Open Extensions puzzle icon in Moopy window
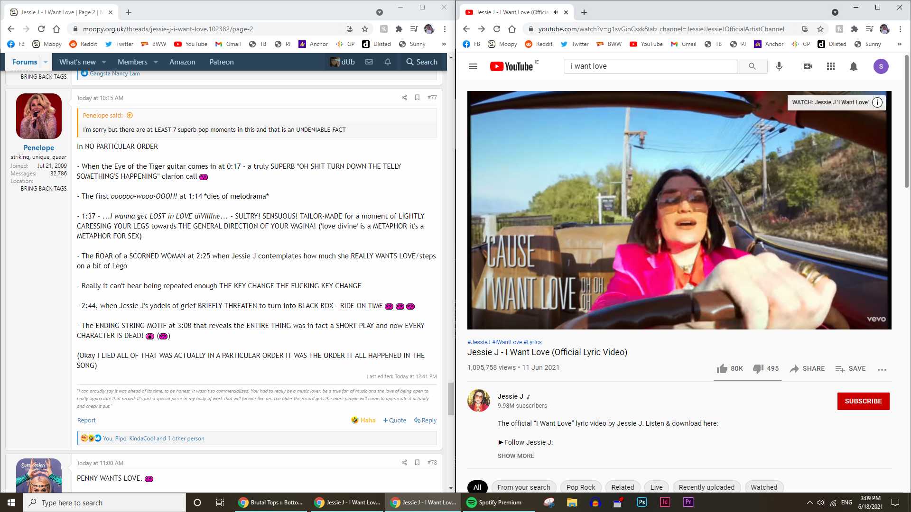 click(399, 29)
